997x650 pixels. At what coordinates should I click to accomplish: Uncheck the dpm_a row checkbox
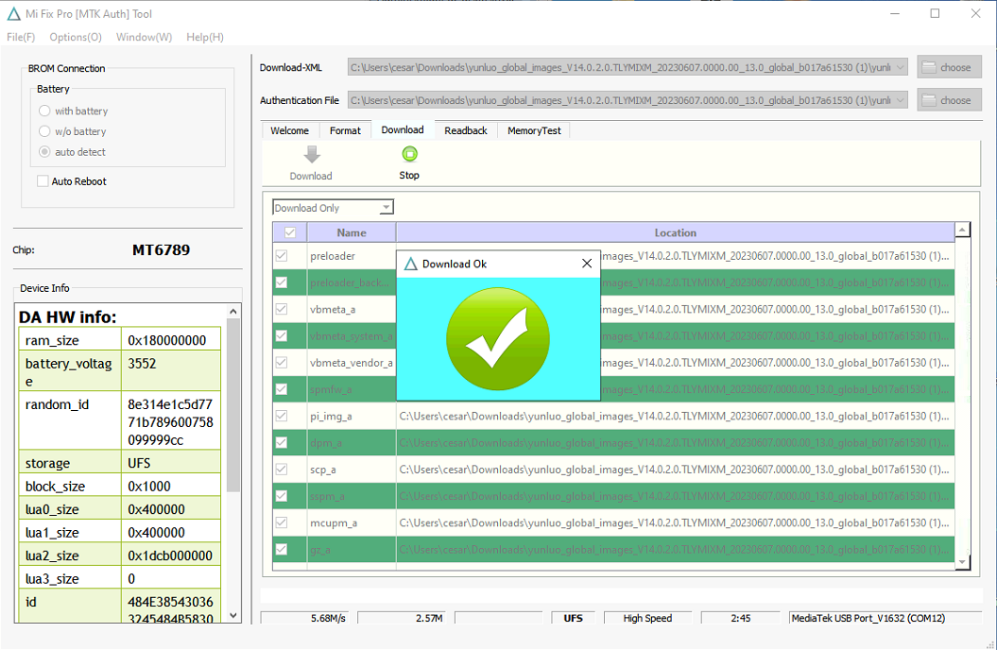(x=281, y=442)
